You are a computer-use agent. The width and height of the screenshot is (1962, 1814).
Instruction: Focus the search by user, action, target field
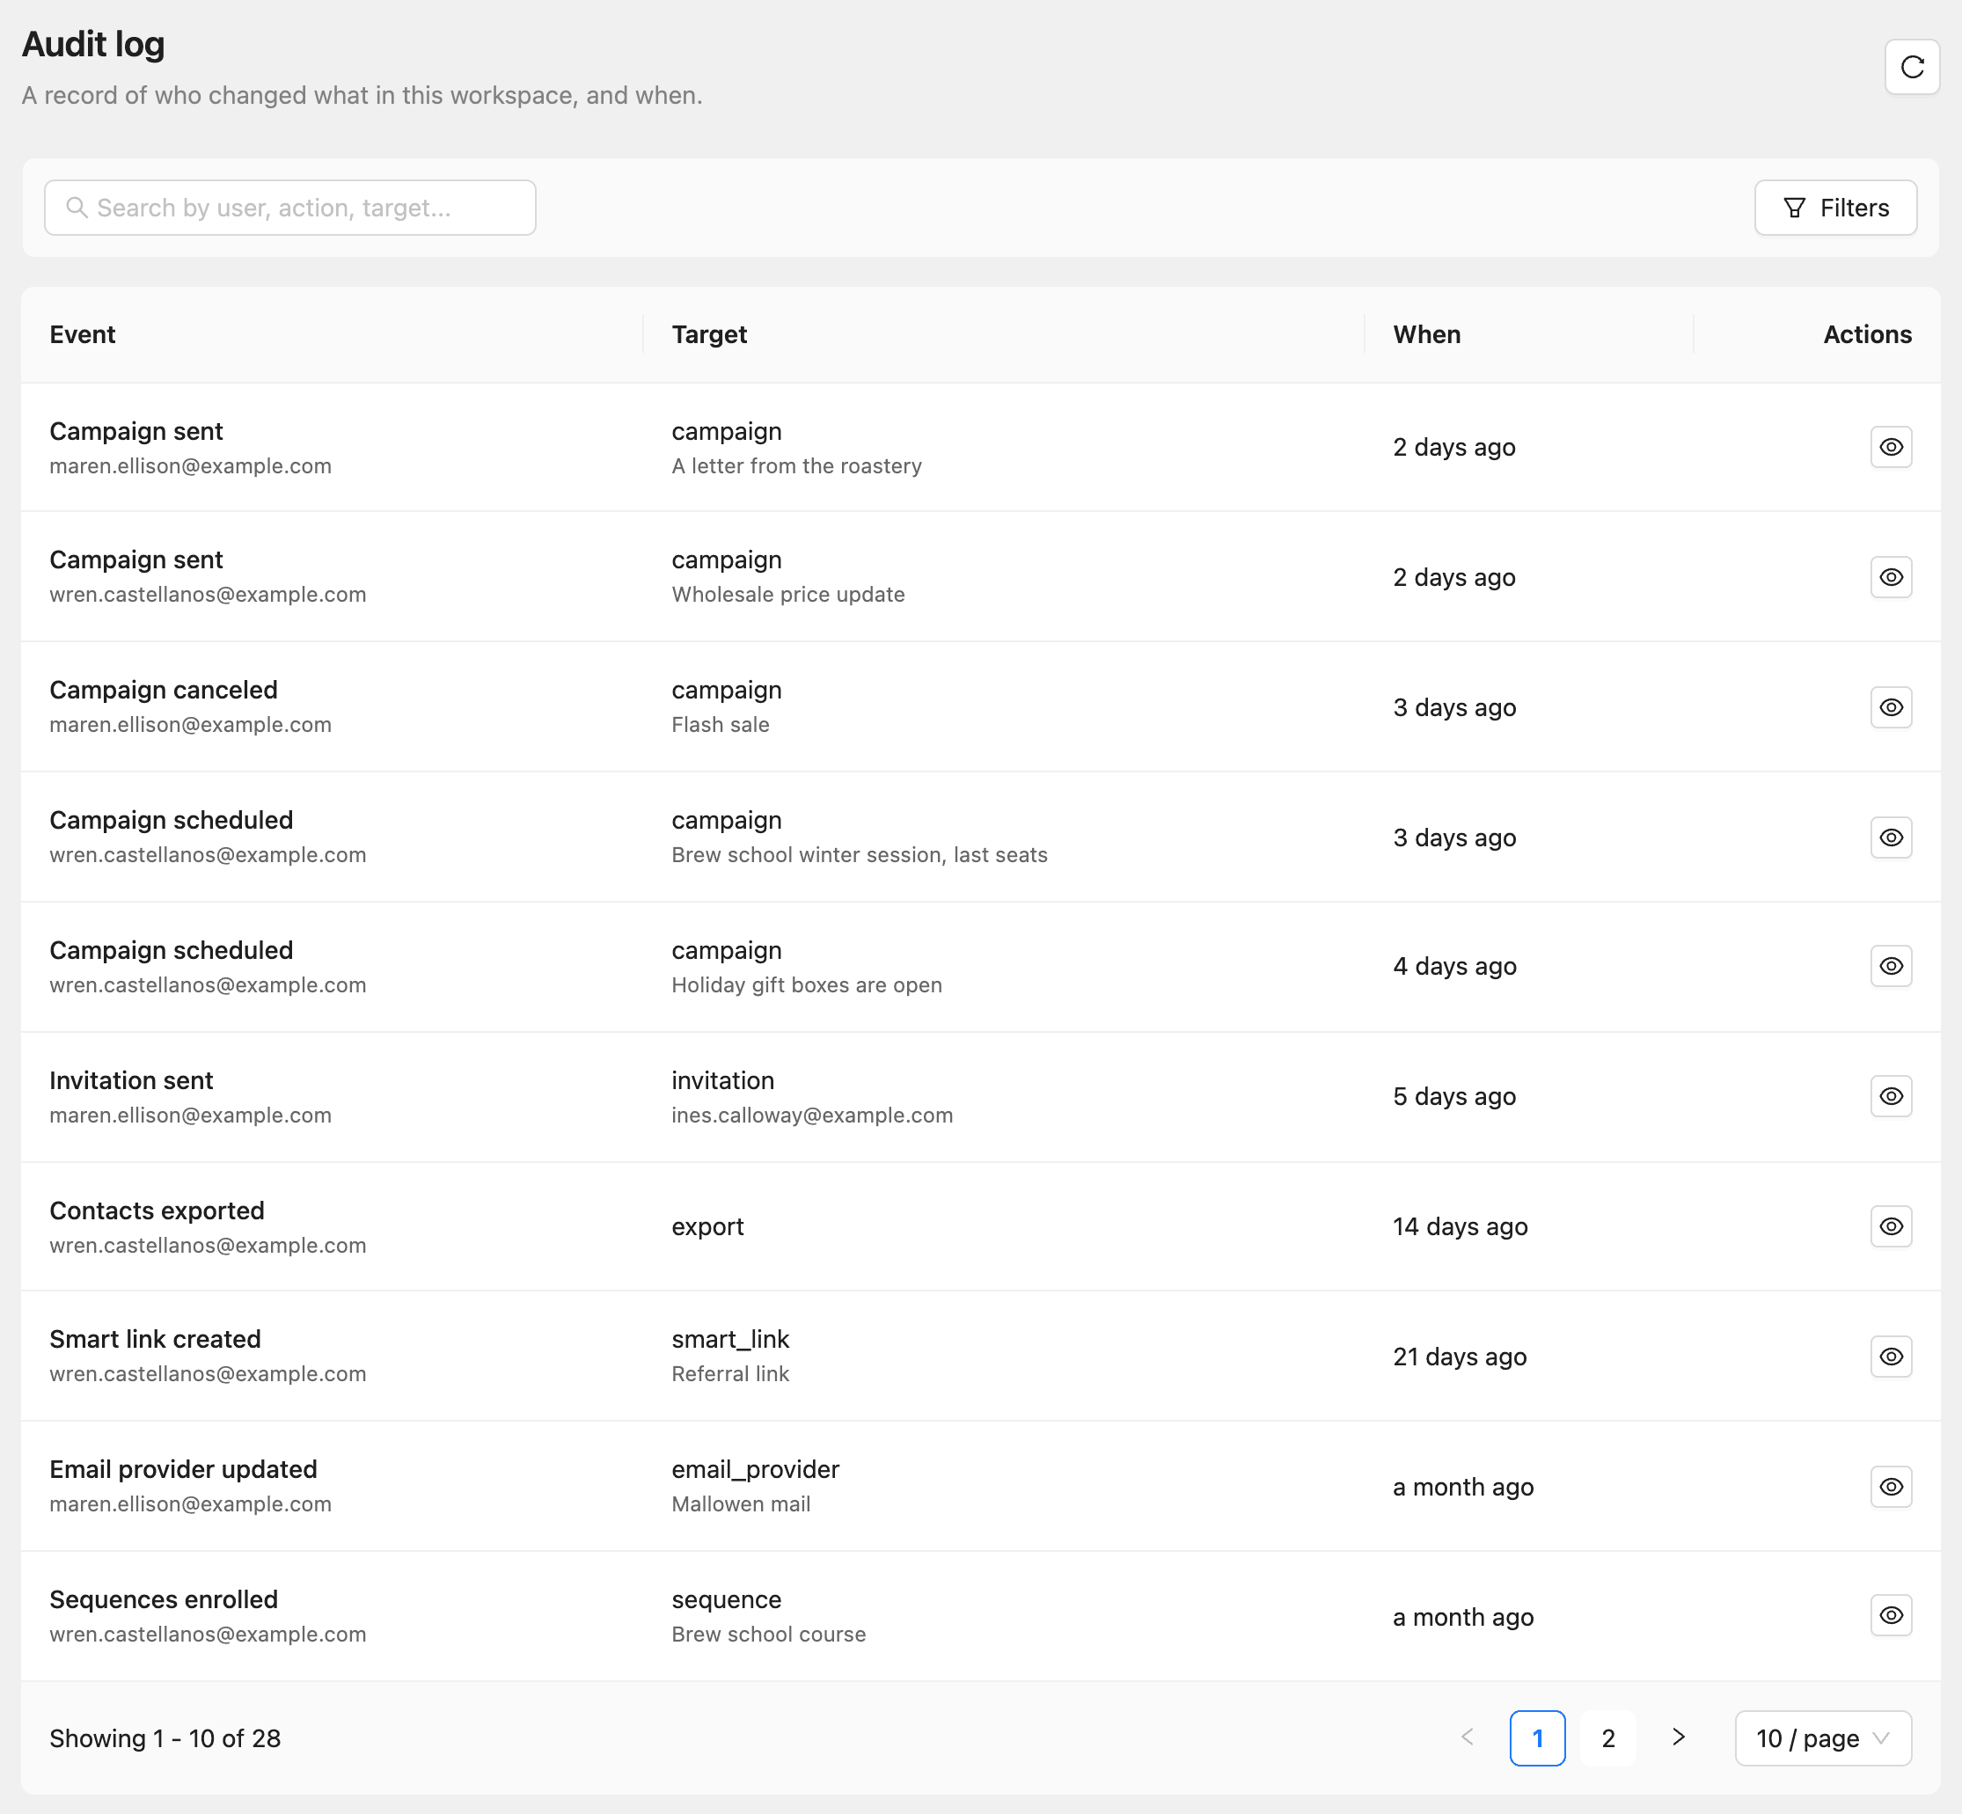(x=289, y=207)
